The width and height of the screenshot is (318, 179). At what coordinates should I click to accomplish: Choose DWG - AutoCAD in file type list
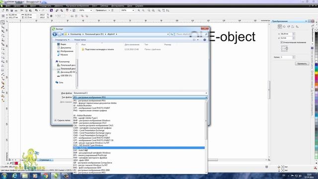pos(139,148)
